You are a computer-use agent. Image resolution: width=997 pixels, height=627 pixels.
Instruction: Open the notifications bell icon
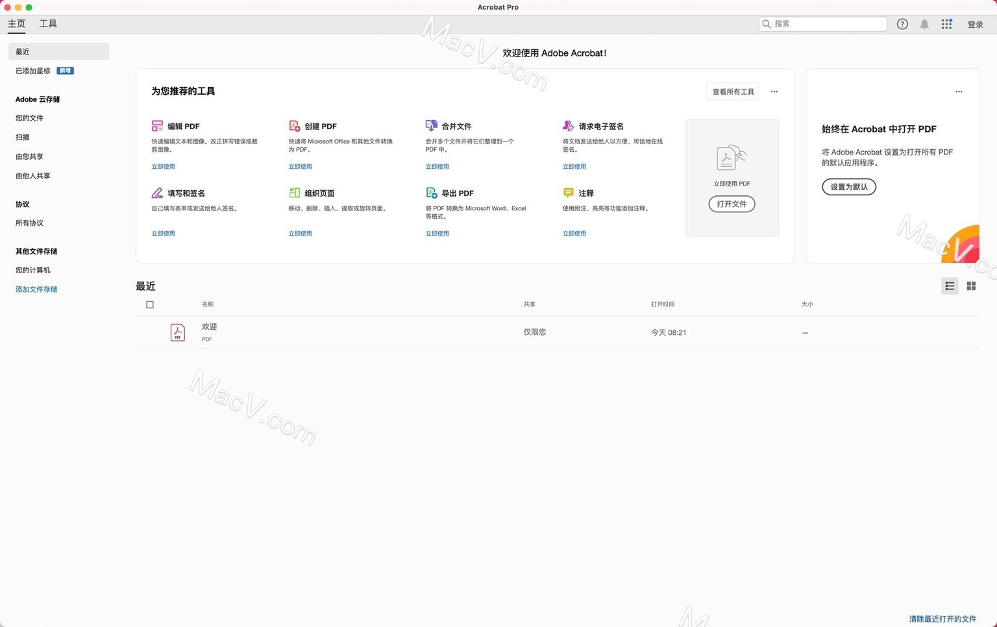[924, 24]
